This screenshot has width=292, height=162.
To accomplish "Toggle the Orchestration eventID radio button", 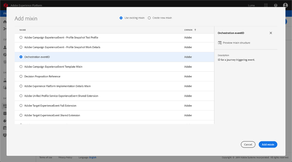I will point(21,57).
